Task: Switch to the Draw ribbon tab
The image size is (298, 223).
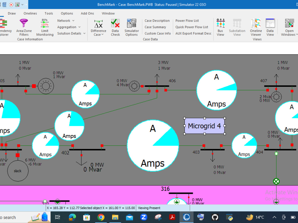Action: (12, 13)
